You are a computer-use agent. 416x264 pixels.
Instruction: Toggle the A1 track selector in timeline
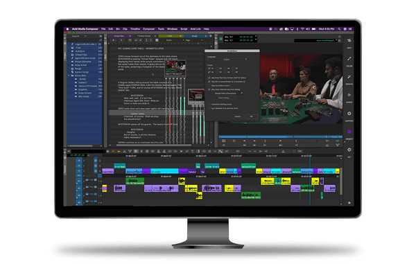pos(79,181)
